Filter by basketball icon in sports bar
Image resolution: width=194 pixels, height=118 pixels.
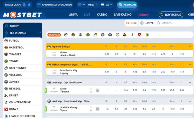click(73, 35)
